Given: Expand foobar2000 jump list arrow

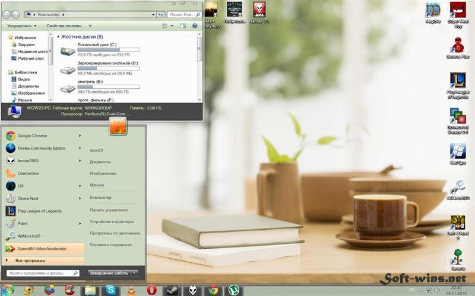Looking at the screenshot, I should click(80, 161).
